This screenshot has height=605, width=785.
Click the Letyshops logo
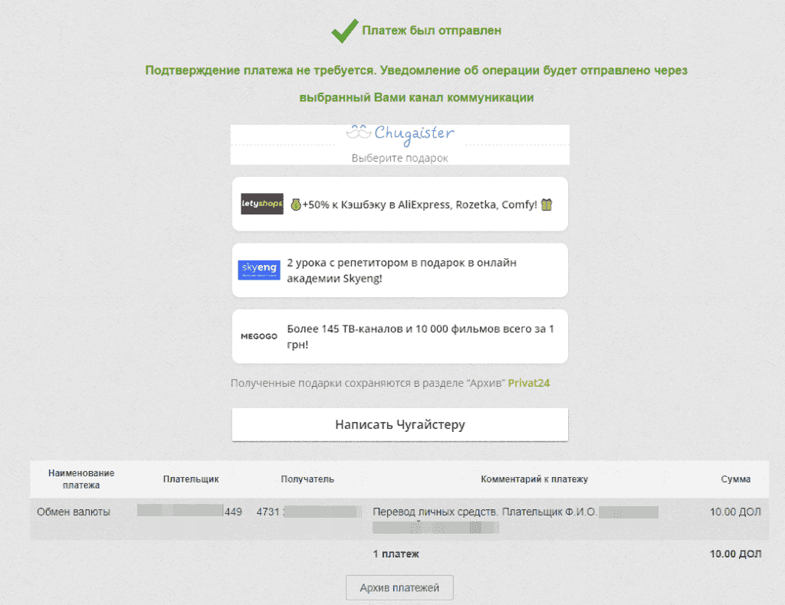click(x=262, y=204)
